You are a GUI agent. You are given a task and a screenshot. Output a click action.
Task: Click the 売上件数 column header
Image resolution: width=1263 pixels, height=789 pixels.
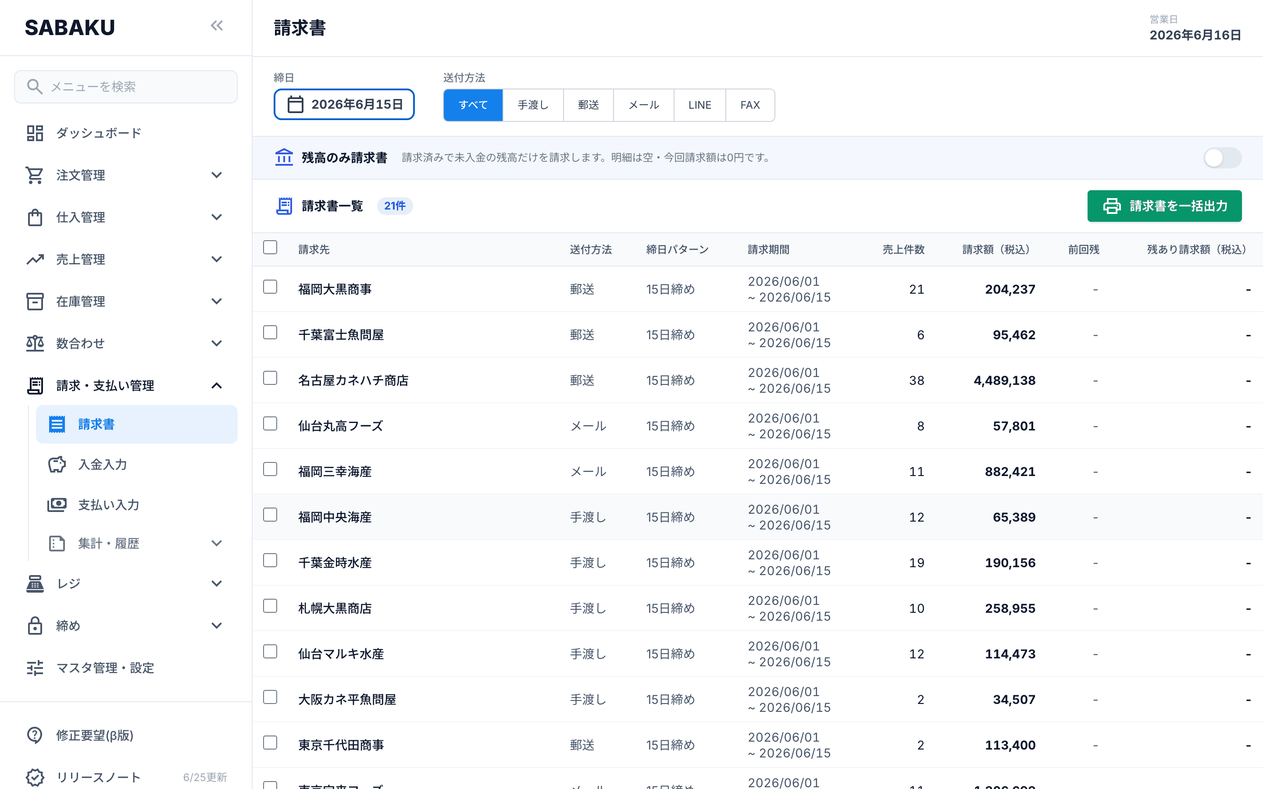[x=903, y=249]
